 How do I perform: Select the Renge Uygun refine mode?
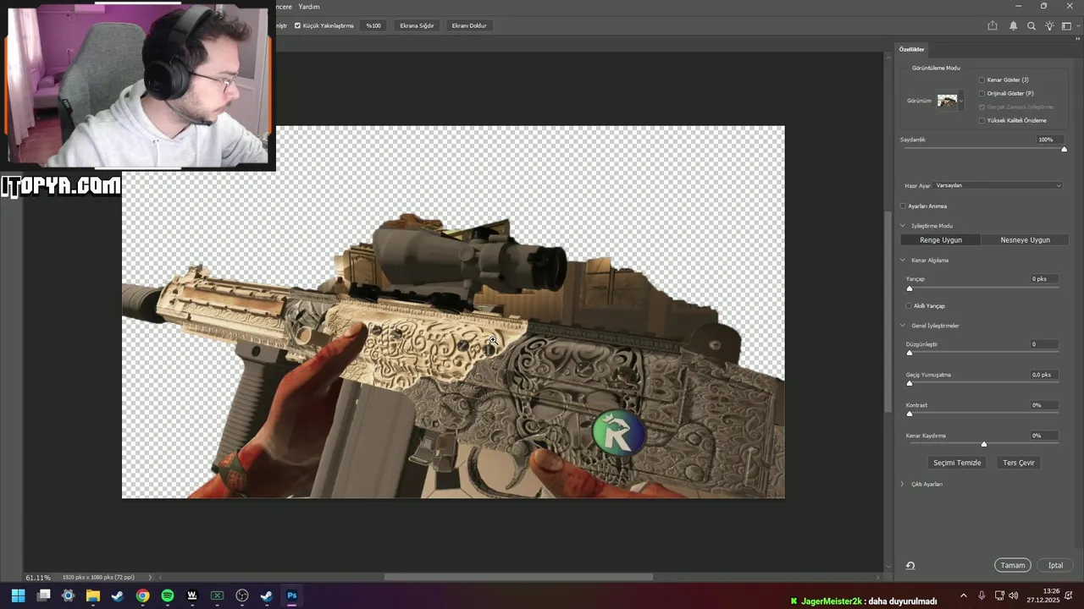pyautogui.click(x=941, y=240)
